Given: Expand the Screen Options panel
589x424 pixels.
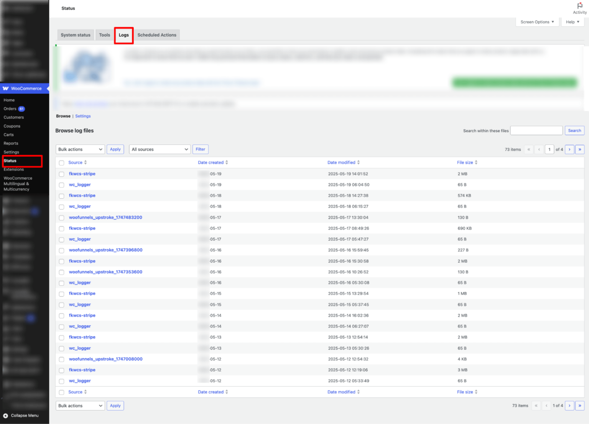Looking at the screenshot, I should pos(536,22).
